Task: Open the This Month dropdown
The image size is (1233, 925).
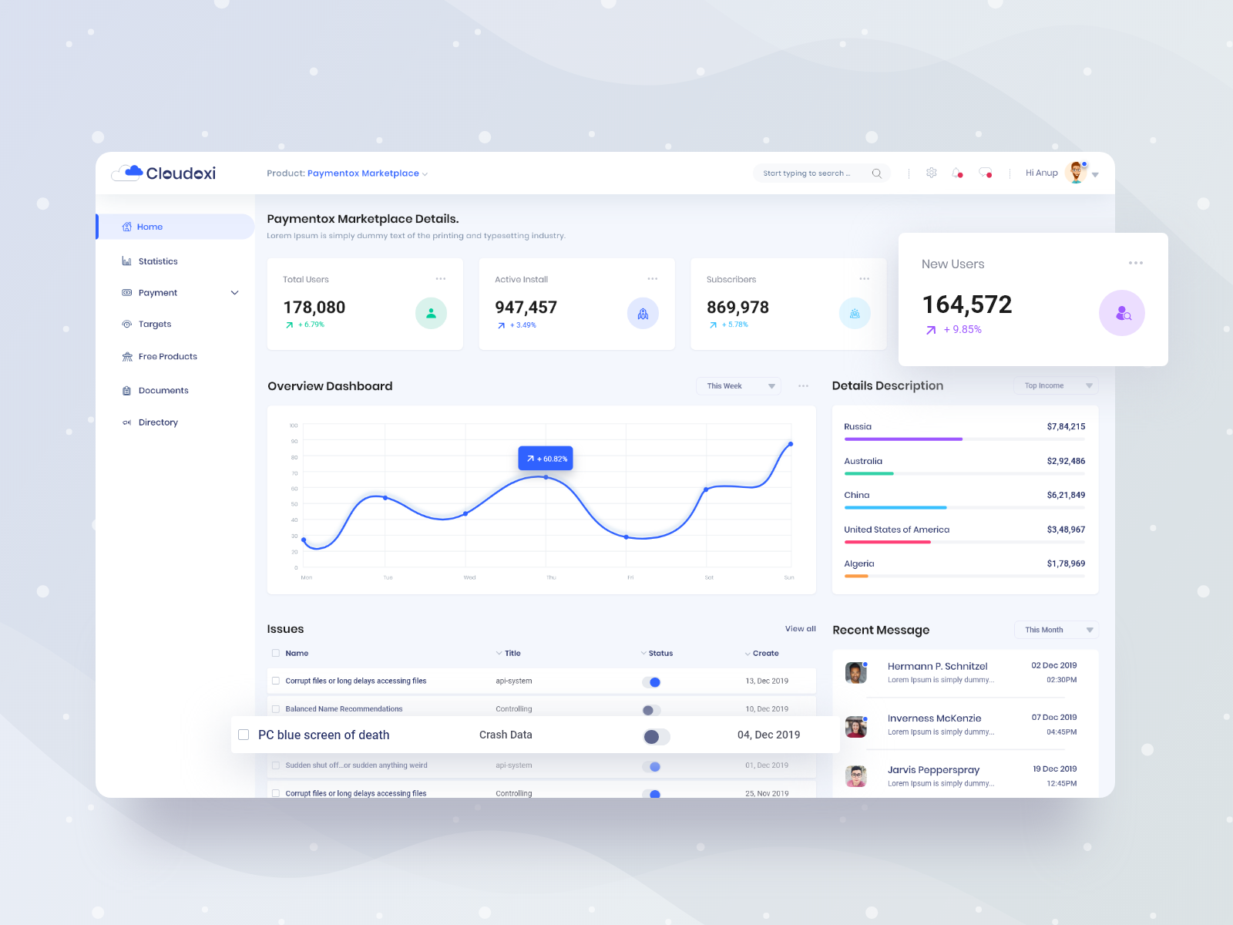Action: (x=1057, y=630)
